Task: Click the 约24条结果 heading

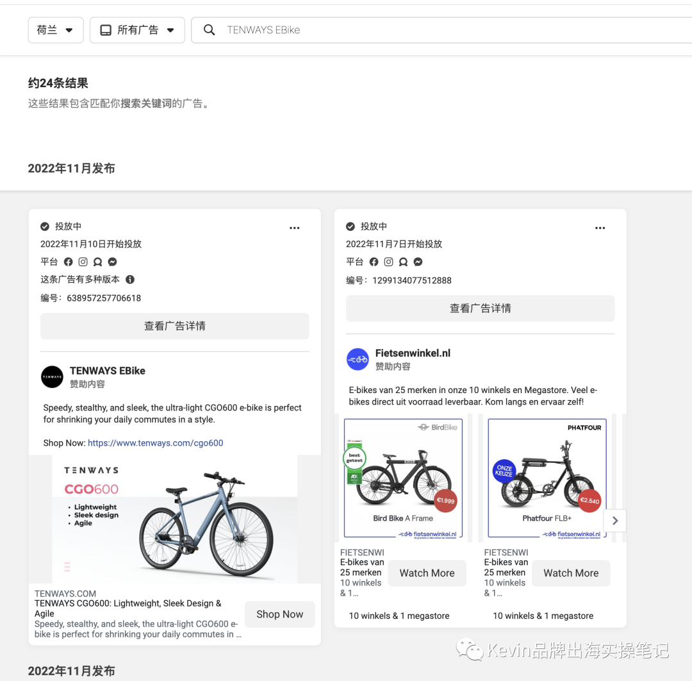Action: click(58, 83)
